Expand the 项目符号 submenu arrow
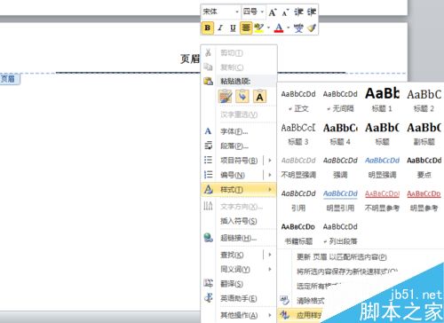Viewport: 444px width, 323px height. 270,161
